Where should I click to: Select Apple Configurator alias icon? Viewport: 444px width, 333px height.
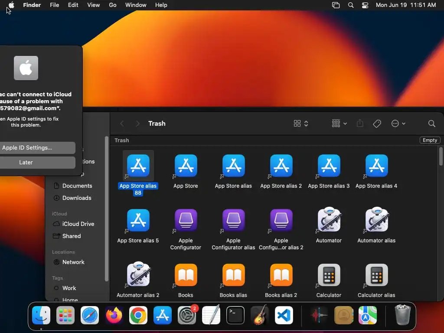(233, 220)
